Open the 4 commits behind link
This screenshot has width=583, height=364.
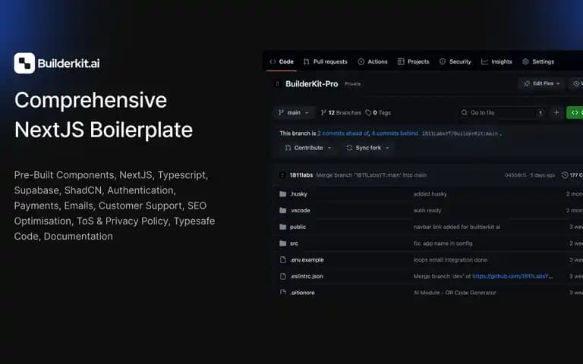click(395, 133)
